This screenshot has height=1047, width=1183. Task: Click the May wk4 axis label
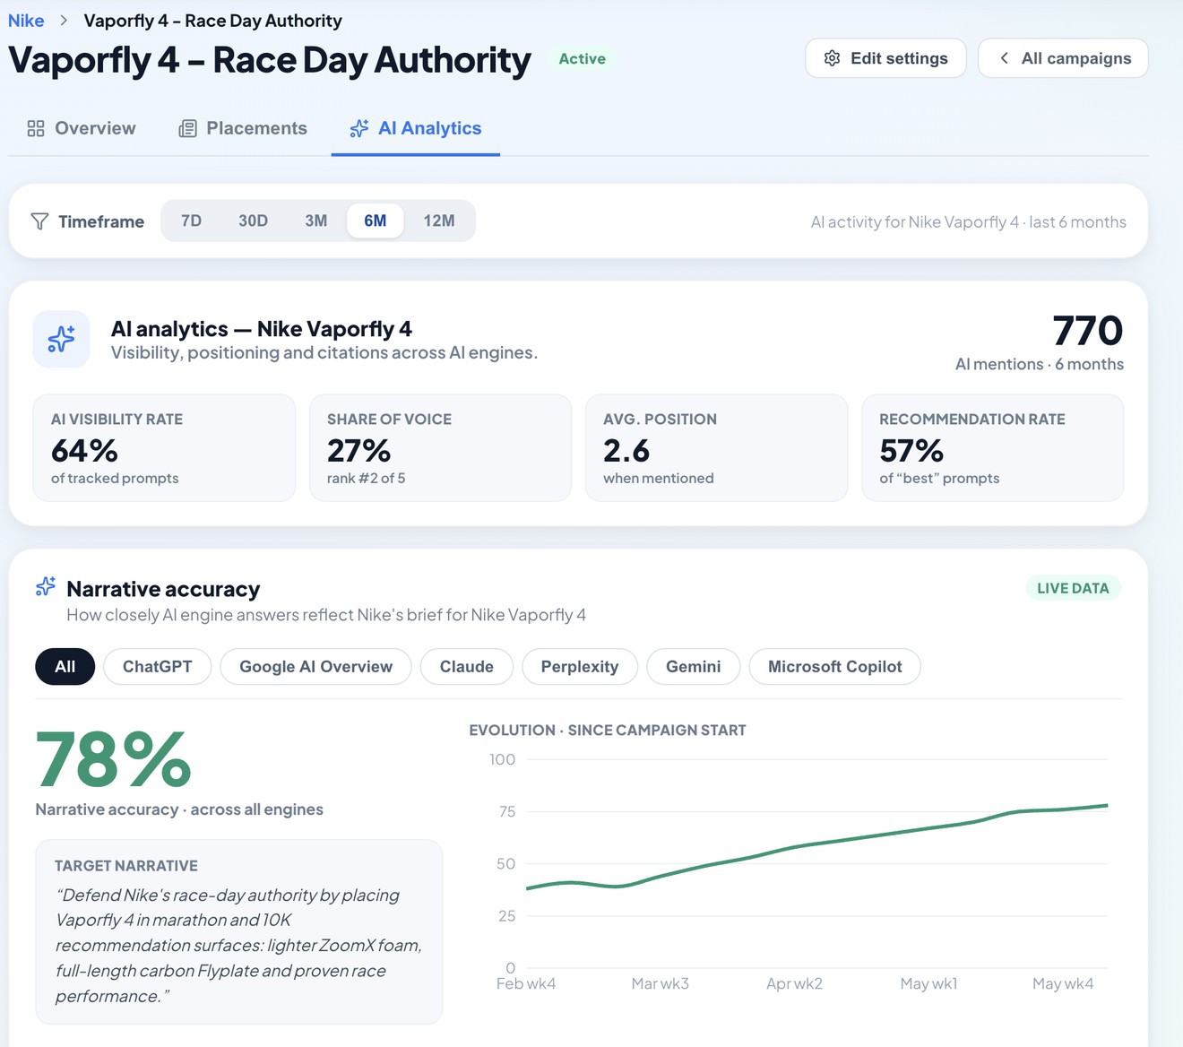pyautogui.click(x=1063, y=983)
